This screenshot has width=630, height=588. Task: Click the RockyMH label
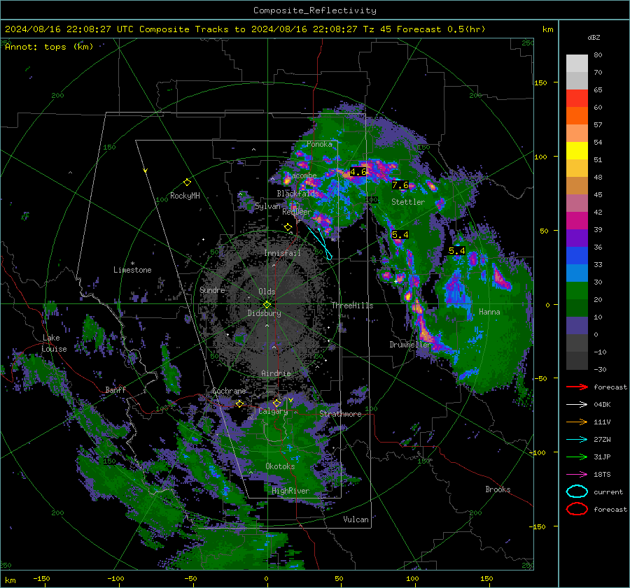(x=185, y=196)
